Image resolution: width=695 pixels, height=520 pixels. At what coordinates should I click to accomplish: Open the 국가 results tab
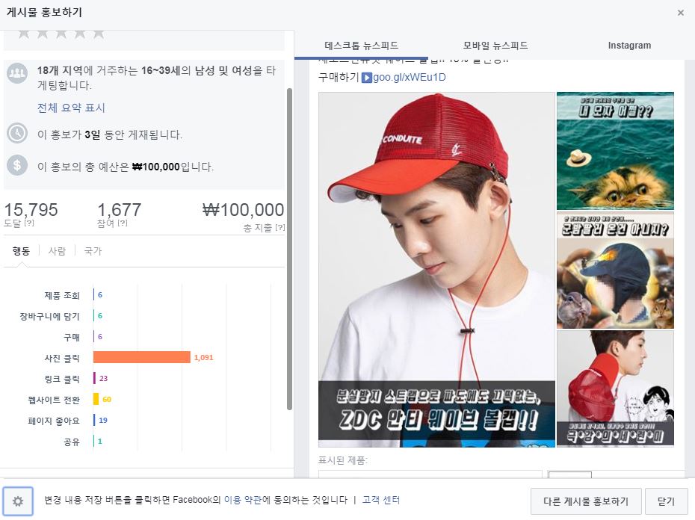tap(93, 251)
